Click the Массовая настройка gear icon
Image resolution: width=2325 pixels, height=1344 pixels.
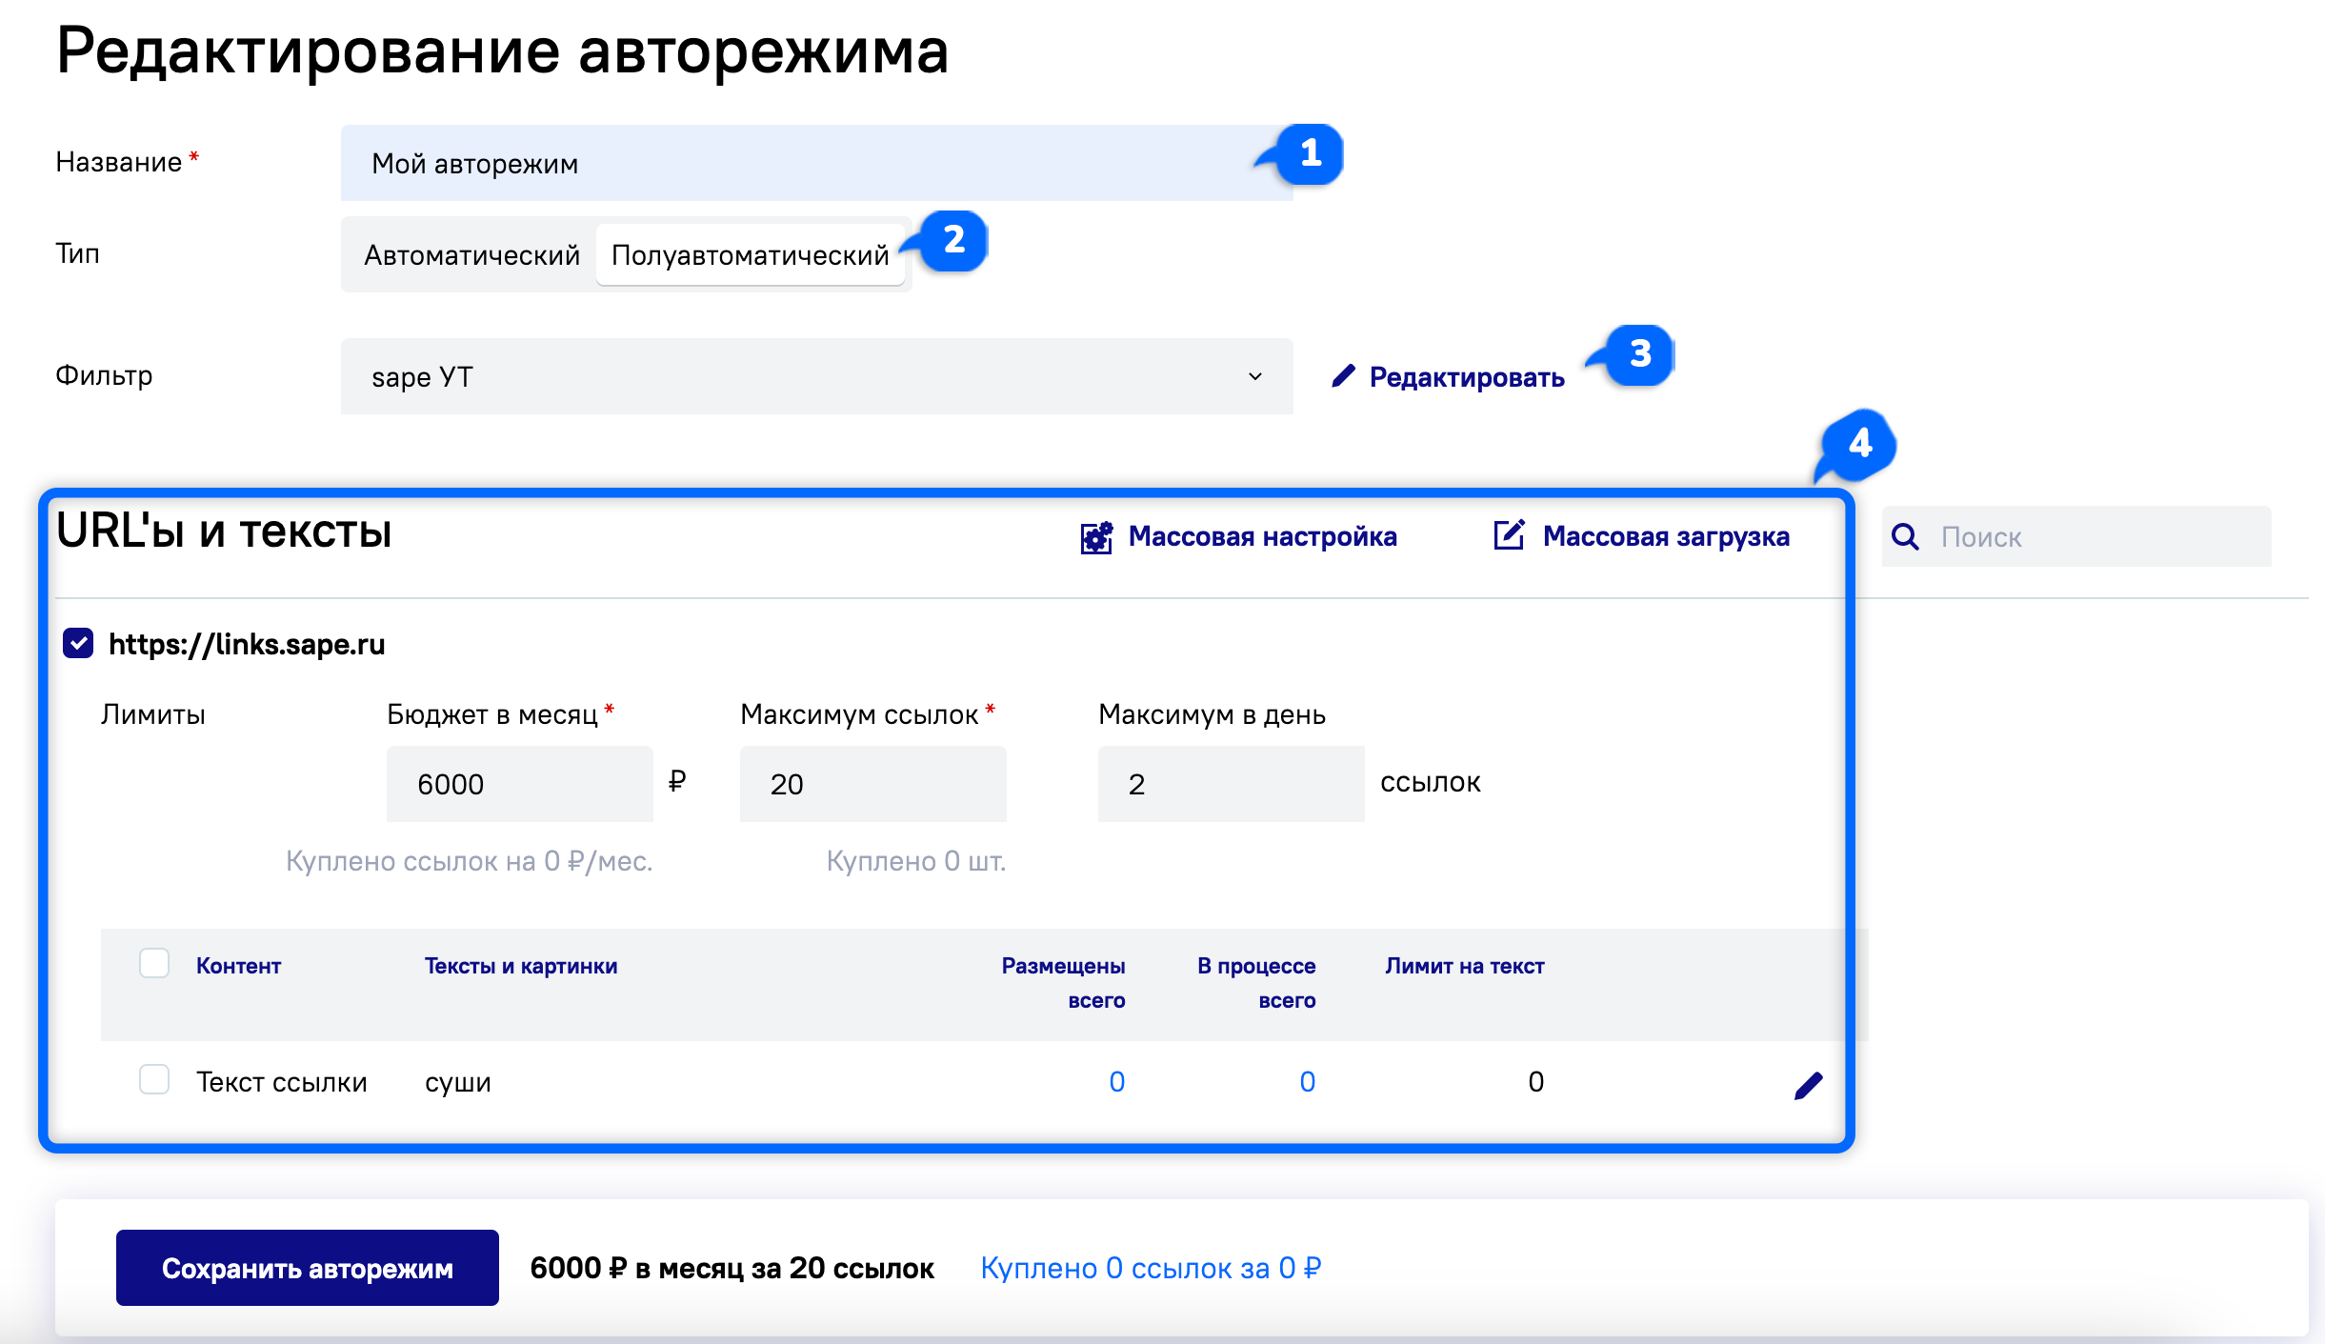pyautogui.click(x=1096, y=537)
